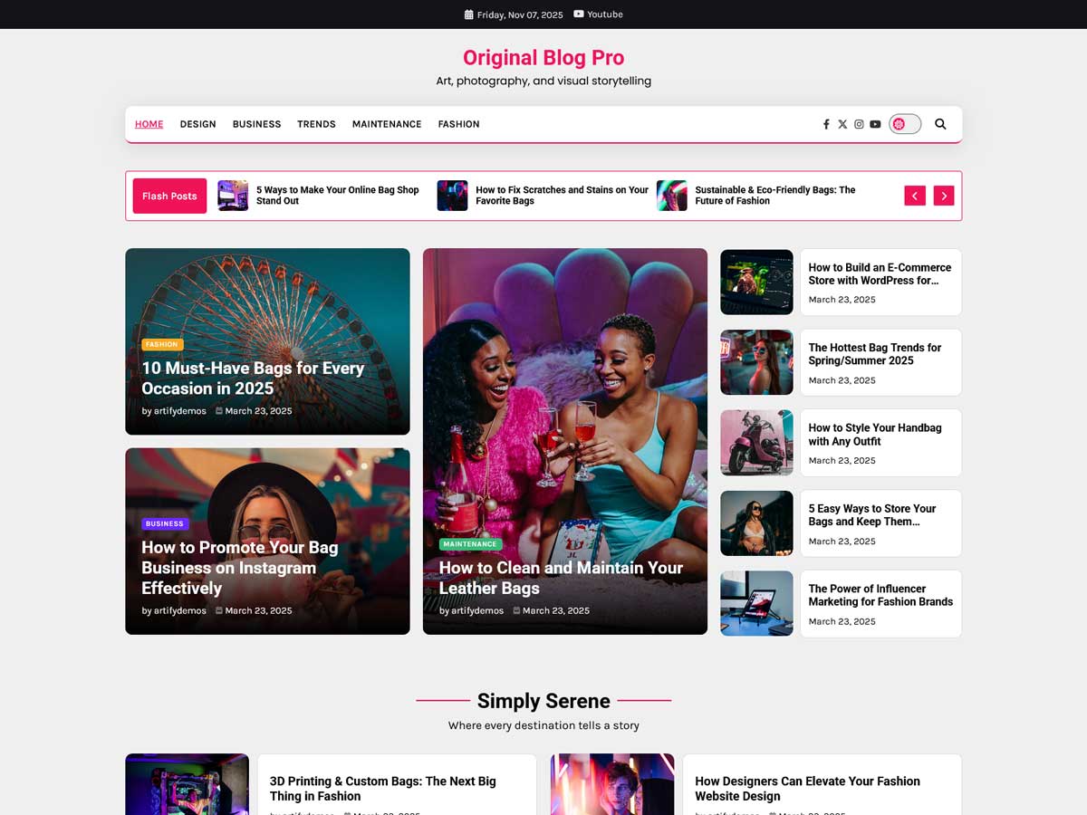Open the YouTube icon in the navbar
Image resolution: width=1087 pixels, height=815 pixels.
point(875,124)
